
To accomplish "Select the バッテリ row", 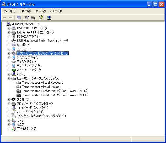I will point(21,74).
